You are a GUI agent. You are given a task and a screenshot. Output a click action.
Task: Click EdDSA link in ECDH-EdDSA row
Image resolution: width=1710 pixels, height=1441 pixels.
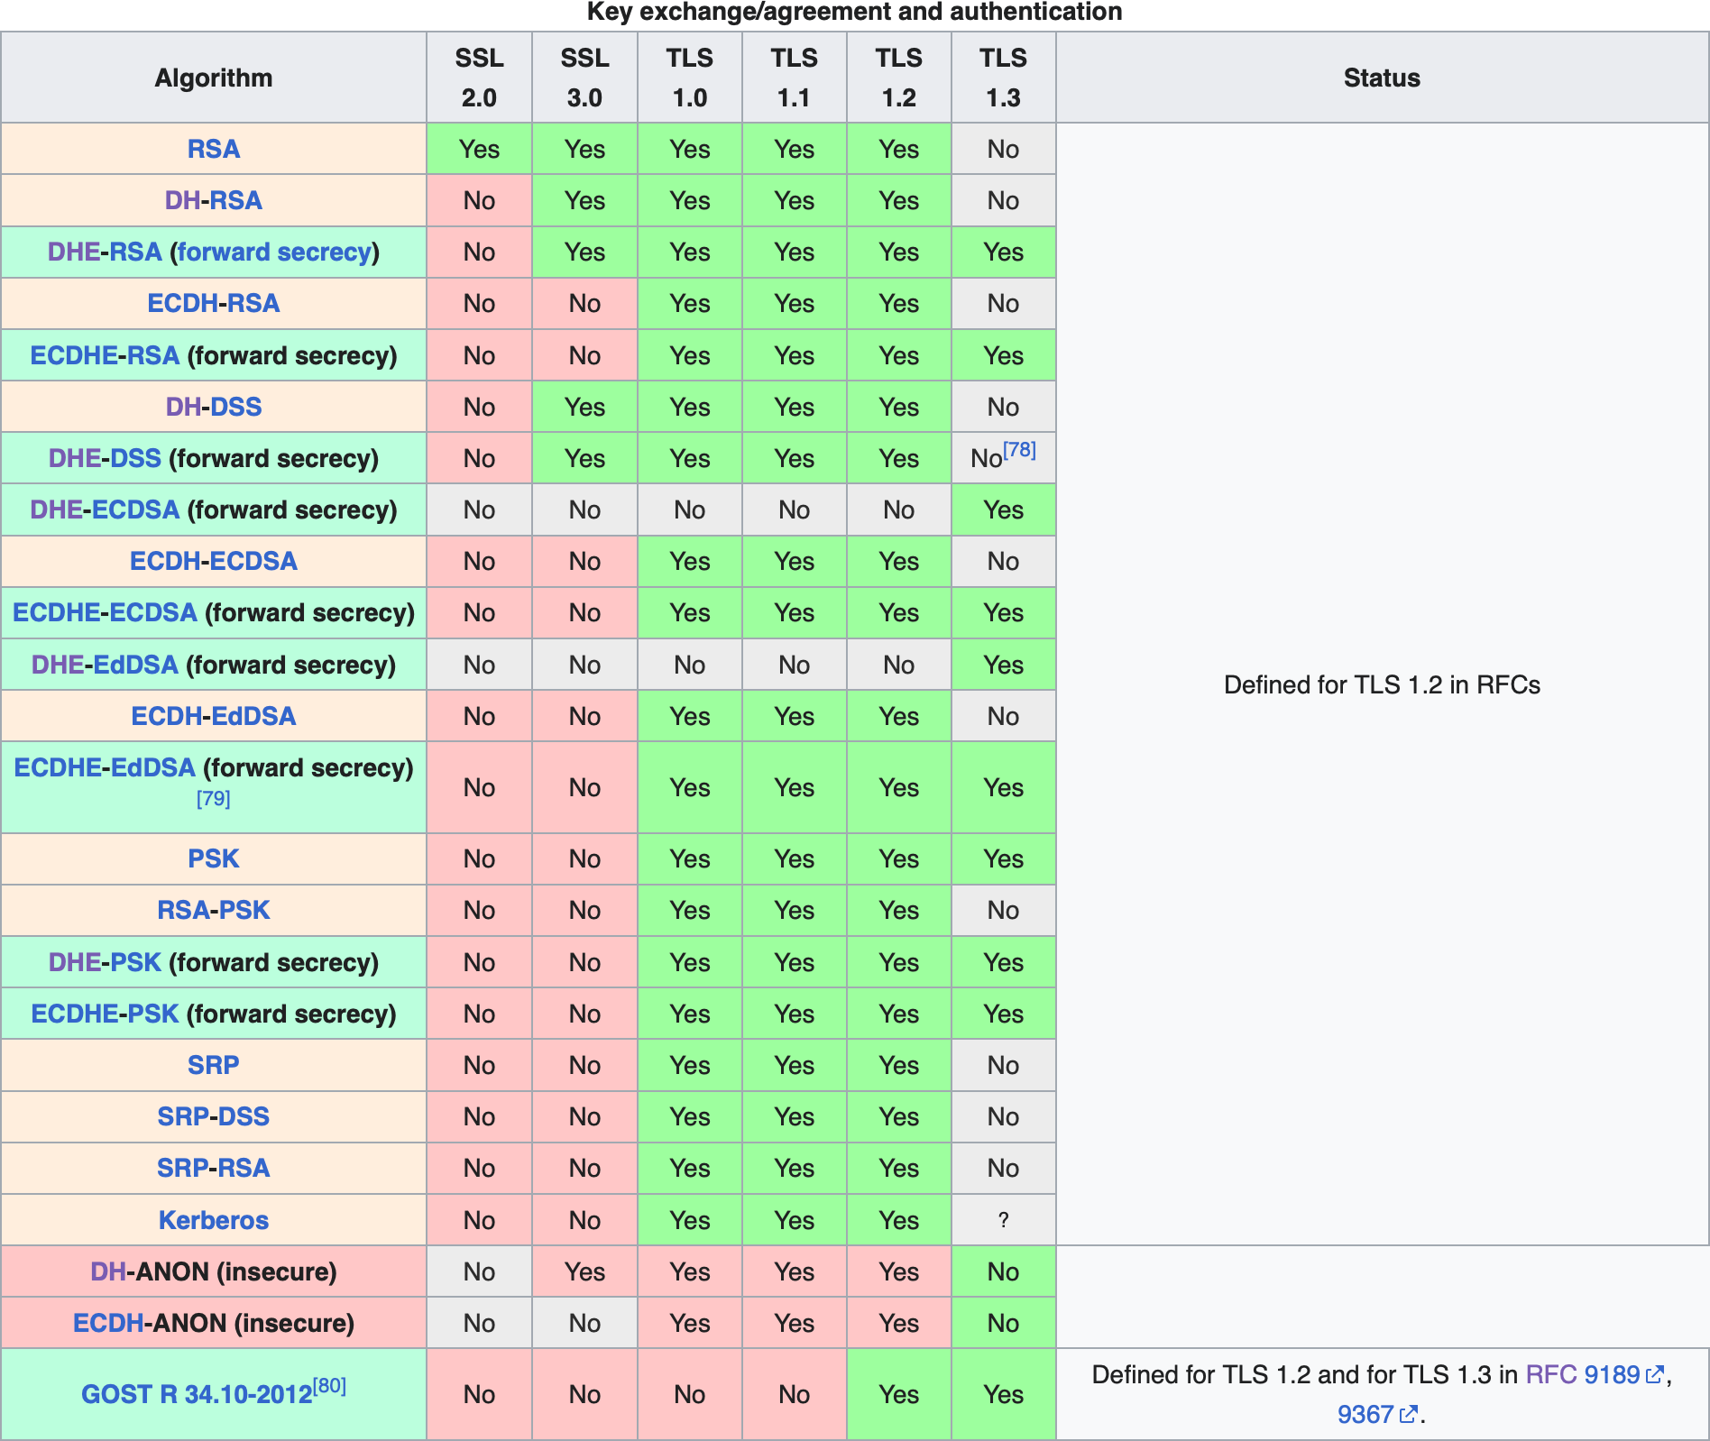(254, 716)
